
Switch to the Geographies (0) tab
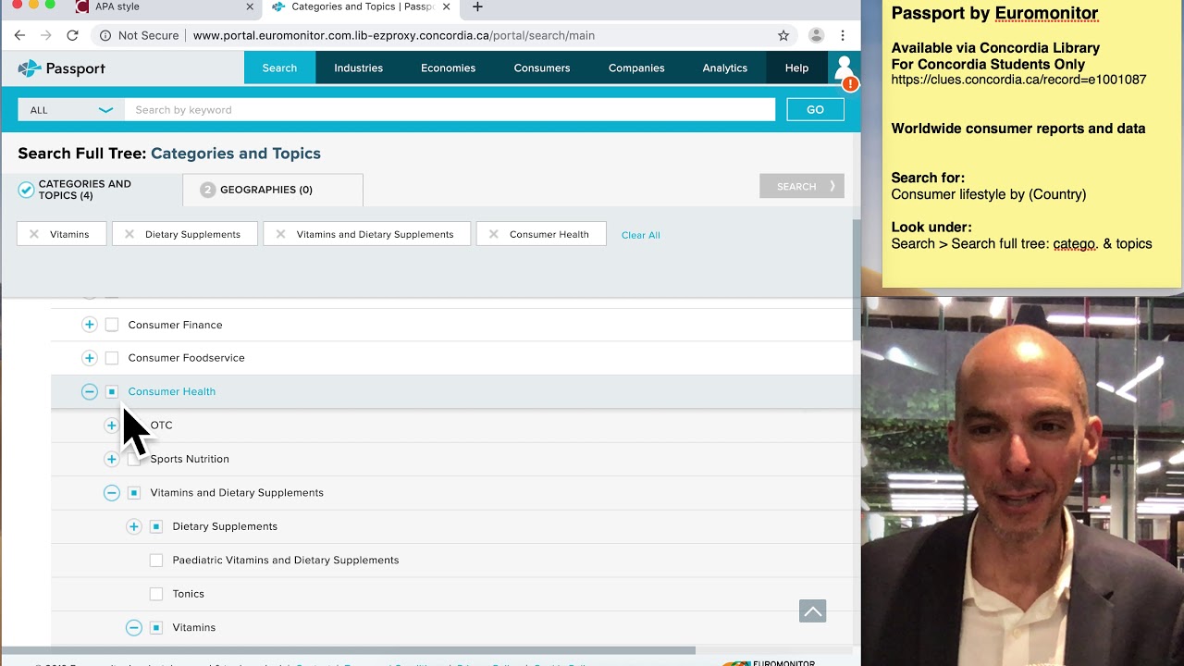pyautogui.click(x=273, y=190)
